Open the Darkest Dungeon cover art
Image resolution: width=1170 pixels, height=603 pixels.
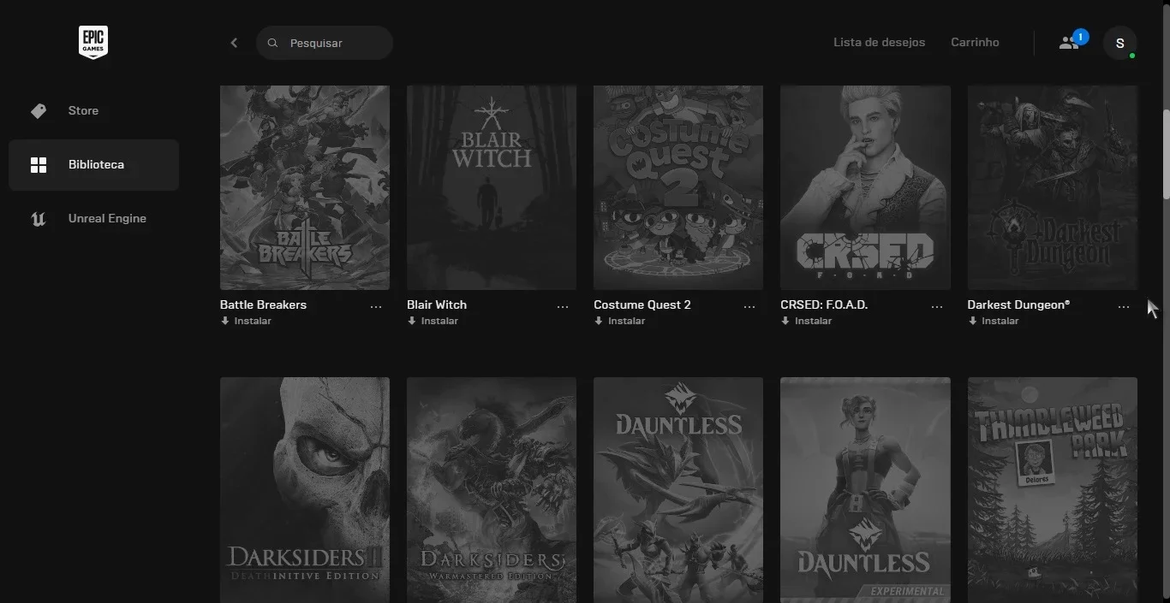coord(1053,187)
